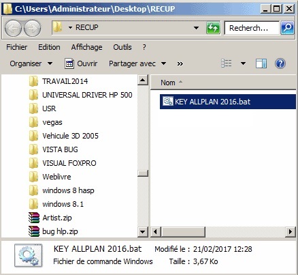Click the Ouvrir toolbar button
This screenshot has height=275, width=298.
pyautogui.click(x=81, y=63)
